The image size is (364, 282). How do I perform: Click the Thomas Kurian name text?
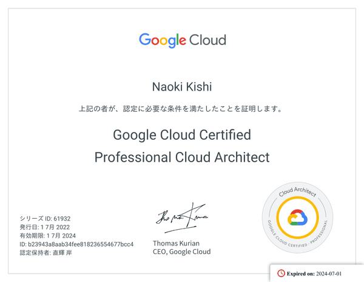tap(176, 243)
